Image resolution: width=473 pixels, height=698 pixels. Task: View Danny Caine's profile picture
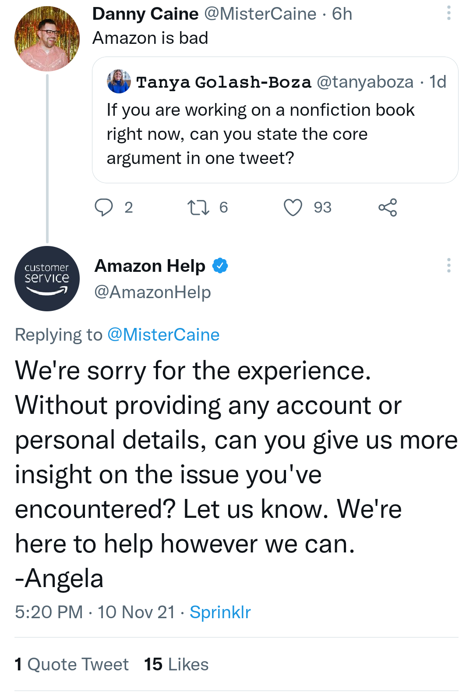(x=47, y=39)
